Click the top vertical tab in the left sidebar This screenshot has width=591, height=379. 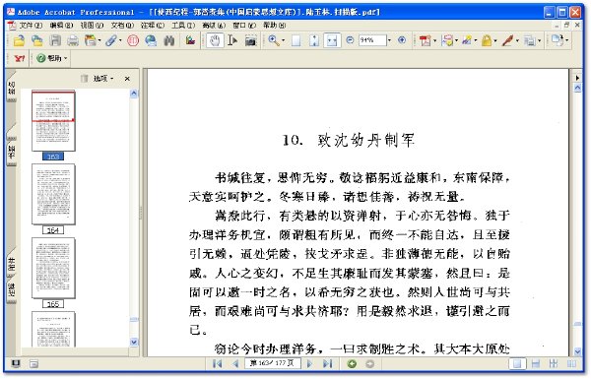pos(11,88)
